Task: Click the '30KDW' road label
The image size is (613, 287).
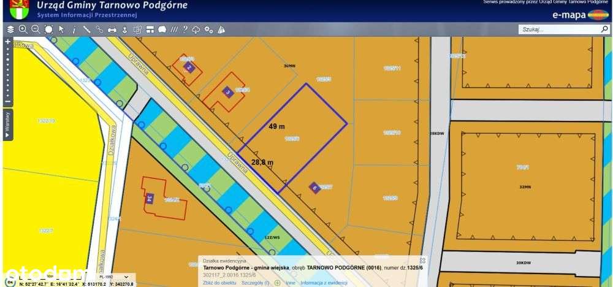Action: click(522, 262)
